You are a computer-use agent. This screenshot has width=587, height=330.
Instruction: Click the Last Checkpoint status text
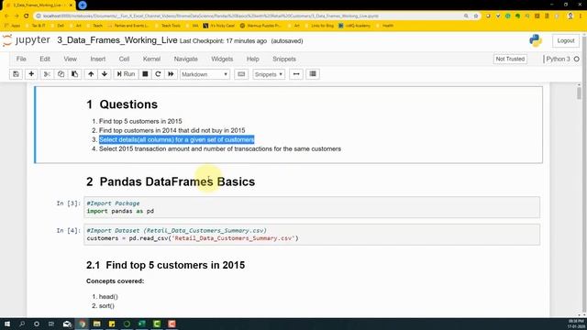[x=223, y=40]
